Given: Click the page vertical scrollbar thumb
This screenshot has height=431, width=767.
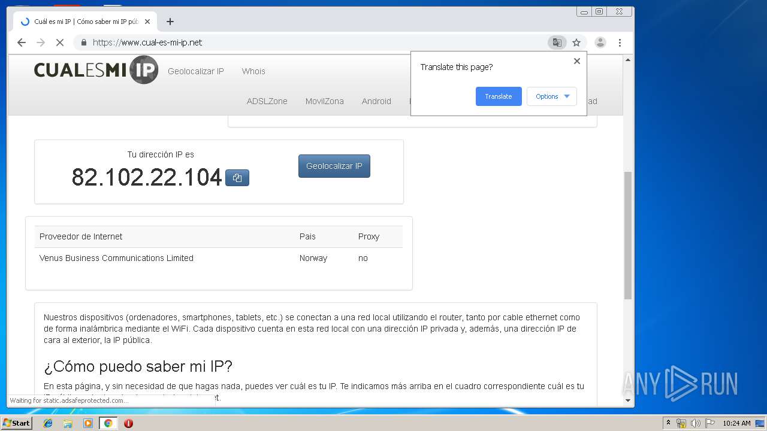Looking at the screenshot, I should coord(628,235).
